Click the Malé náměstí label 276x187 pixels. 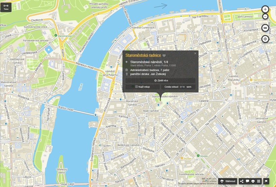[x=151, y=111]
